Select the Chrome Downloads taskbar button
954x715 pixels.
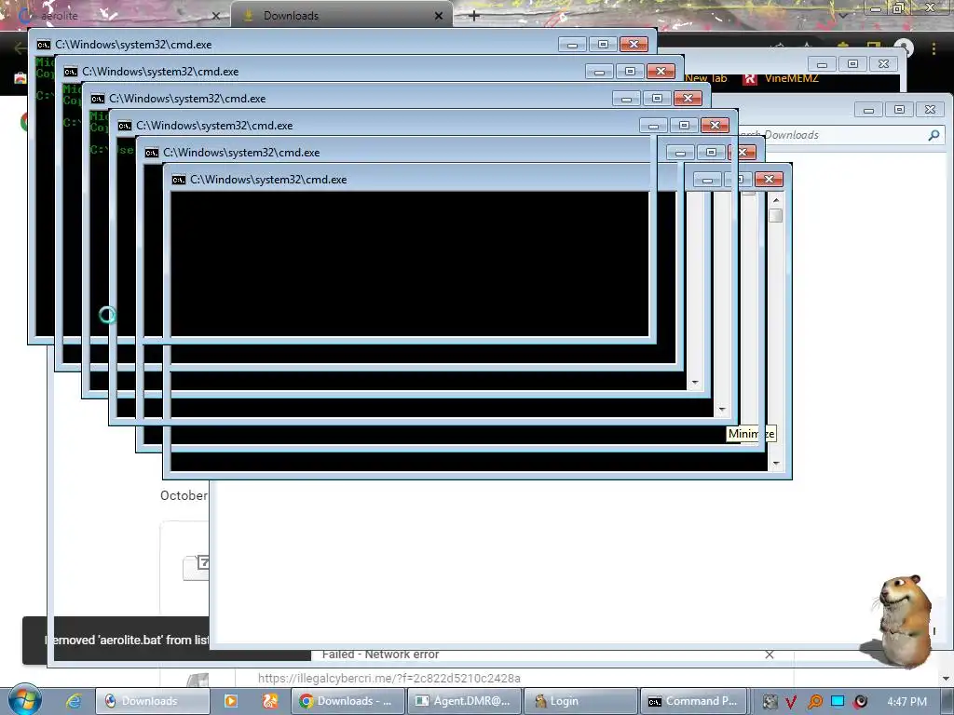[348, 701]
